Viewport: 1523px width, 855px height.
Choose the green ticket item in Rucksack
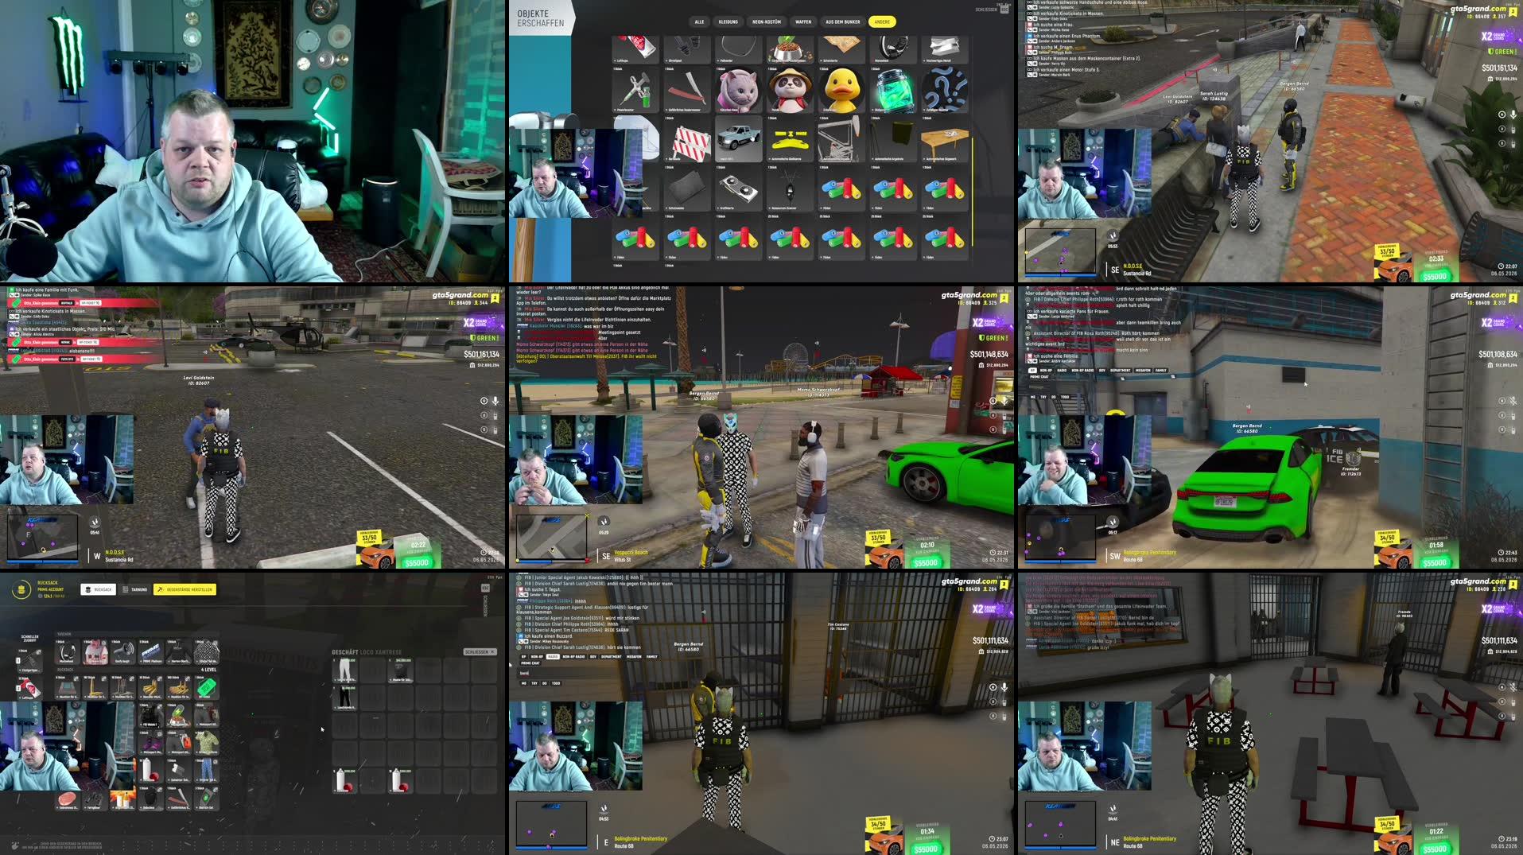click(x=207, y=687)
